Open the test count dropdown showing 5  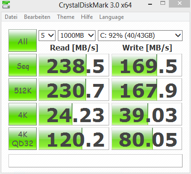(47, 35)
